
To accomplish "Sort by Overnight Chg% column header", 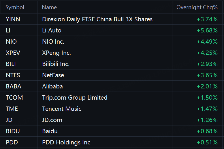I will [197, 7].
